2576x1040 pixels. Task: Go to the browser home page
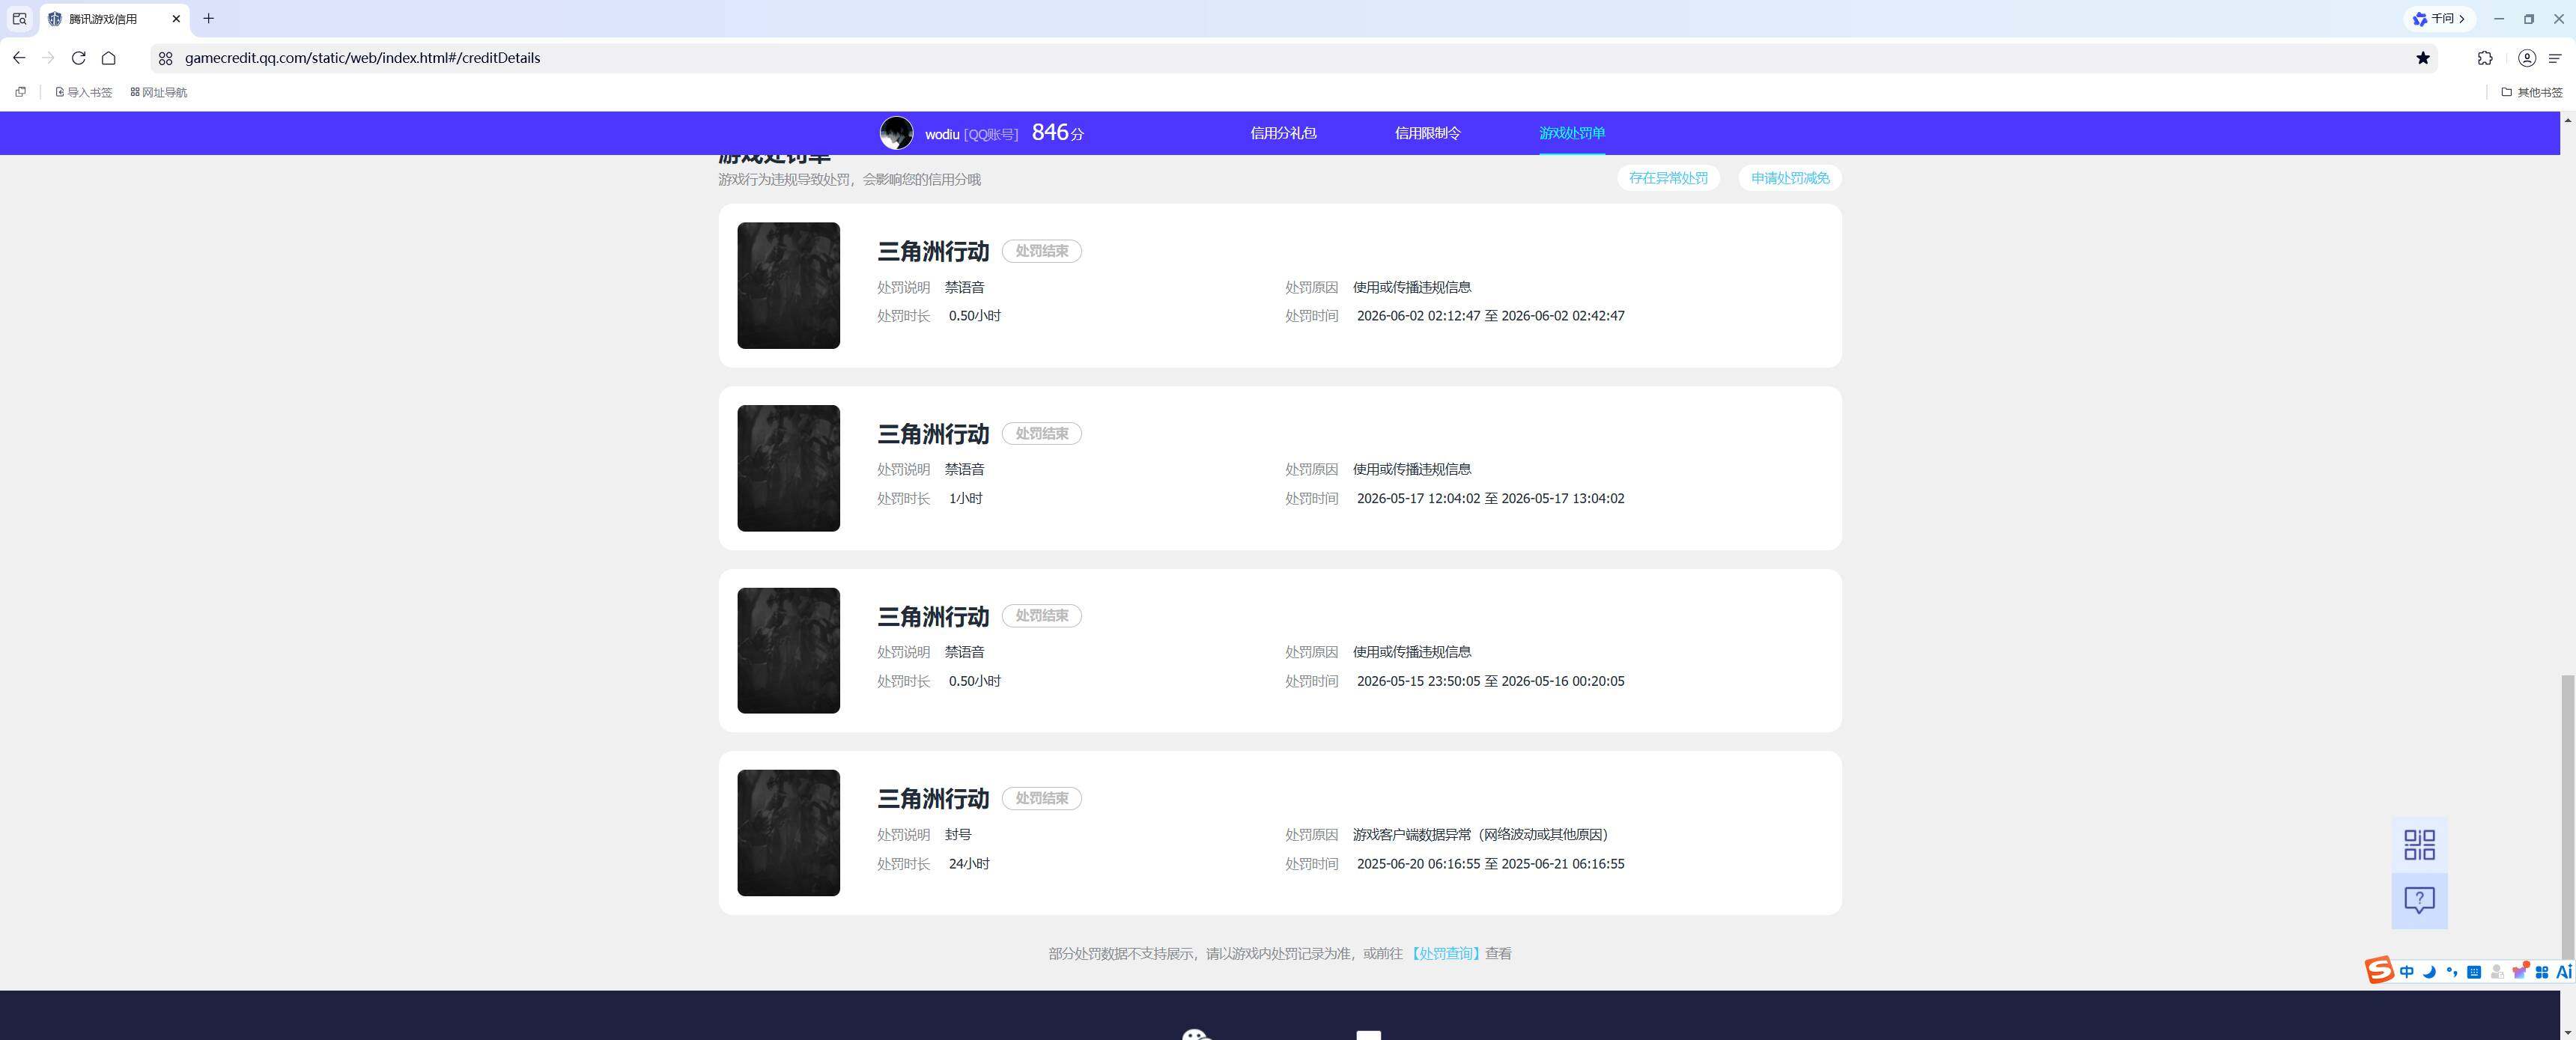tap(109, 58)
